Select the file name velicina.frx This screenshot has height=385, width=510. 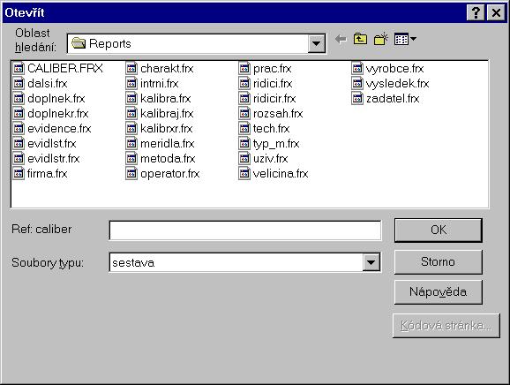click(281, 173)
